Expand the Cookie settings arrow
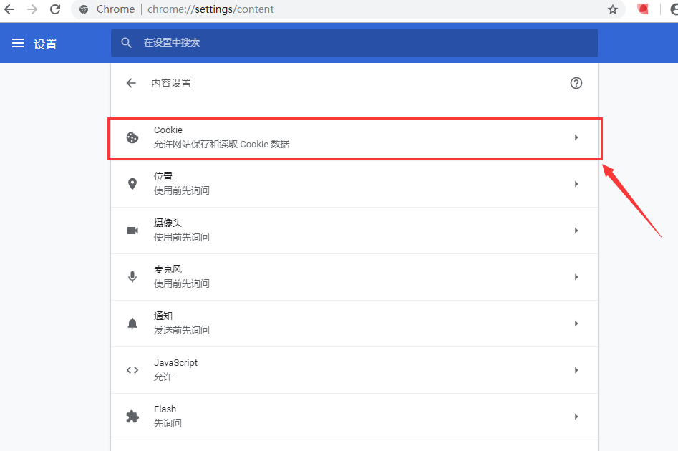The width and height of the screenshot is (678, 451). pyautogui.click(x=576, y=137)
